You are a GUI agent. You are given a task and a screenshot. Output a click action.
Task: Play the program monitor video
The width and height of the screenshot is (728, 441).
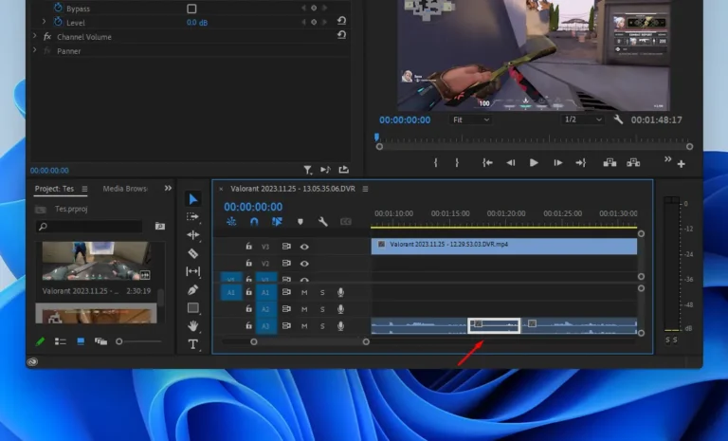(534, 162)
